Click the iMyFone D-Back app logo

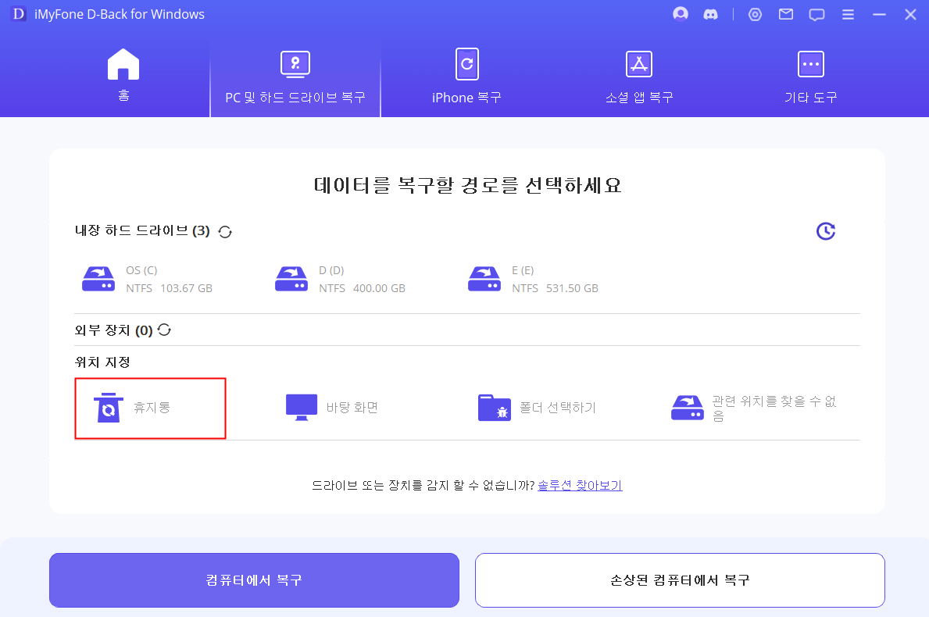click(x=19, y=13)
